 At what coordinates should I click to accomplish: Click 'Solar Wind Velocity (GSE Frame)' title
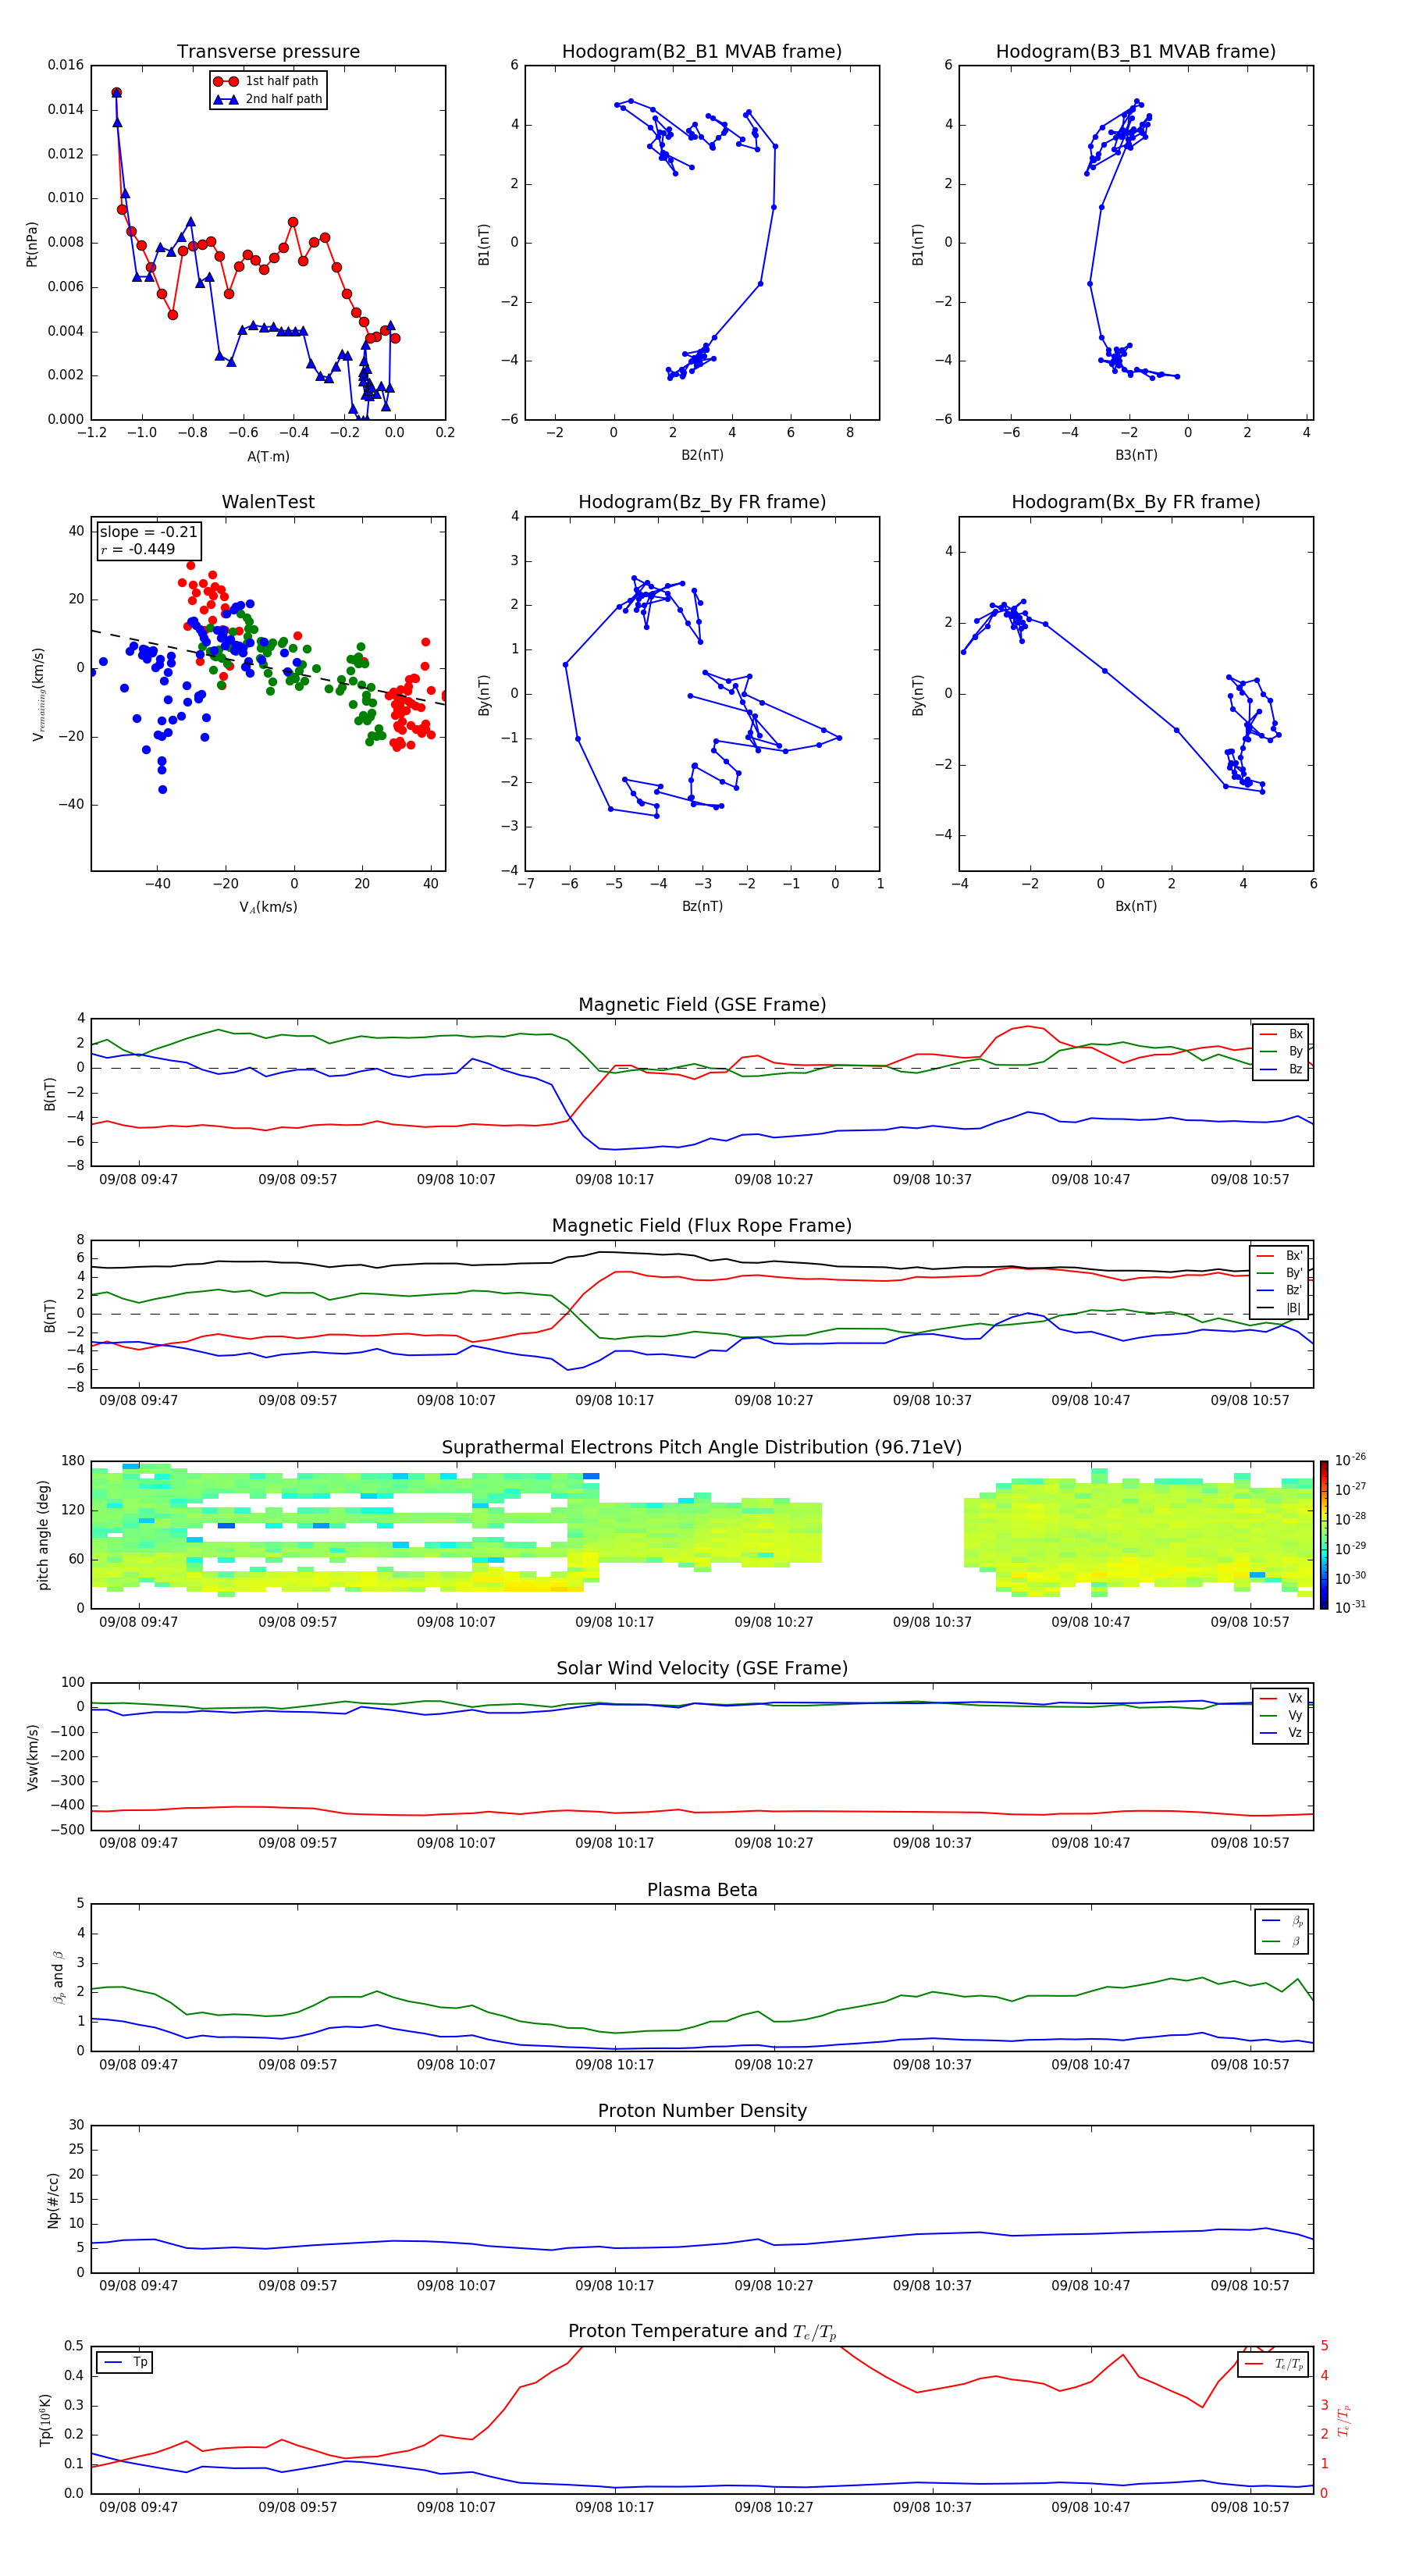tap(702, 1668)
